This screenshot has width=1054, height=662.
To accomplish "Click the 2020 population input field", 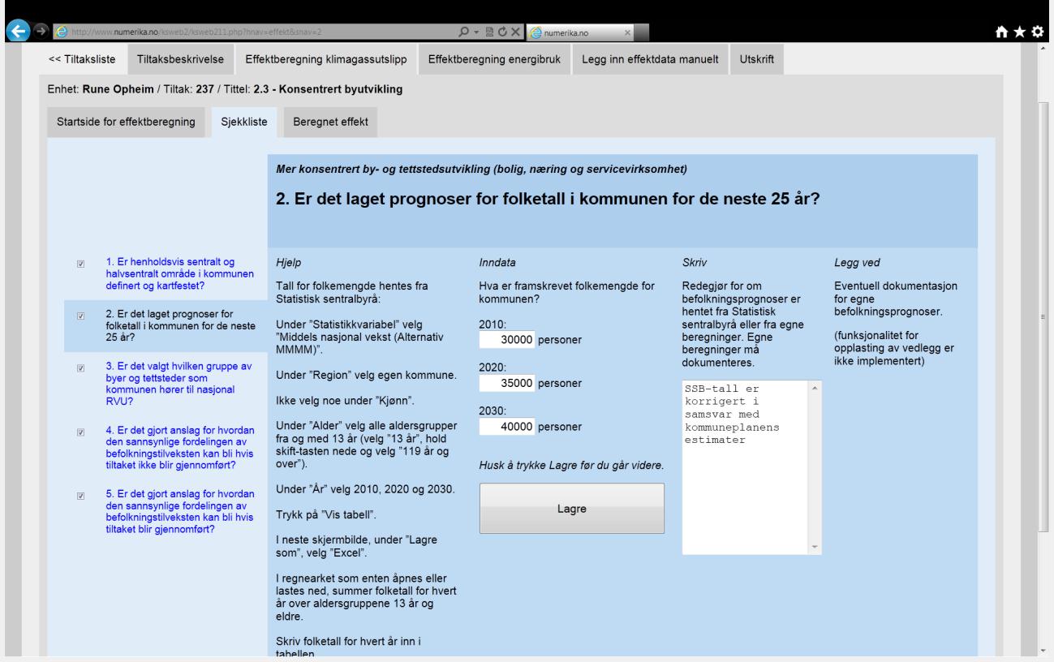I will click(x=507, y=383).
